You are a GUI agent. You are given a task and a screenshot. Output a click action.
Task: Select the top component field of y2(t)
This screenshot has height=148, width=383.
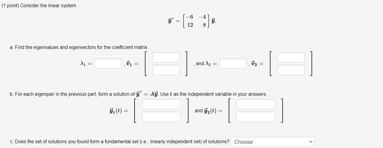point(256,104)
